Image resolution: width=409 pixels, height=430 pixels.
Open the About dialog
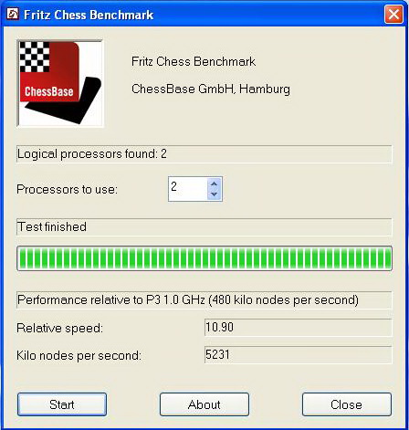[x=204, y=404]
